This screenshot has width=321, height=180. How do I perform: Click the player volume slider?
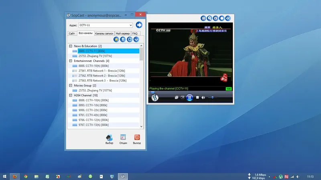(x=212, y=98)
